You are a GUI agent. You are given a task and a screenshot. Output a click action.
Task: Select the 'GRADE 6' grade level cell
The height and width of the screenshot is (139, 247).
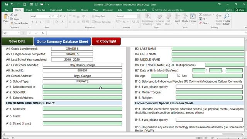(72, 49)
